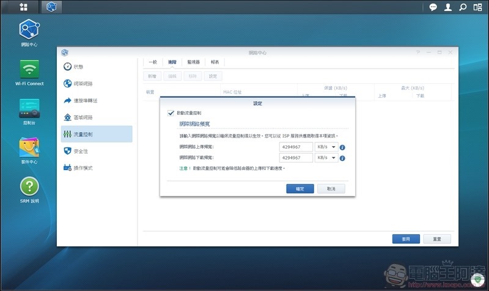Toggle 啟動流量控制 checkbox
This screenshot has height=291, width=489.
point(171,113)
